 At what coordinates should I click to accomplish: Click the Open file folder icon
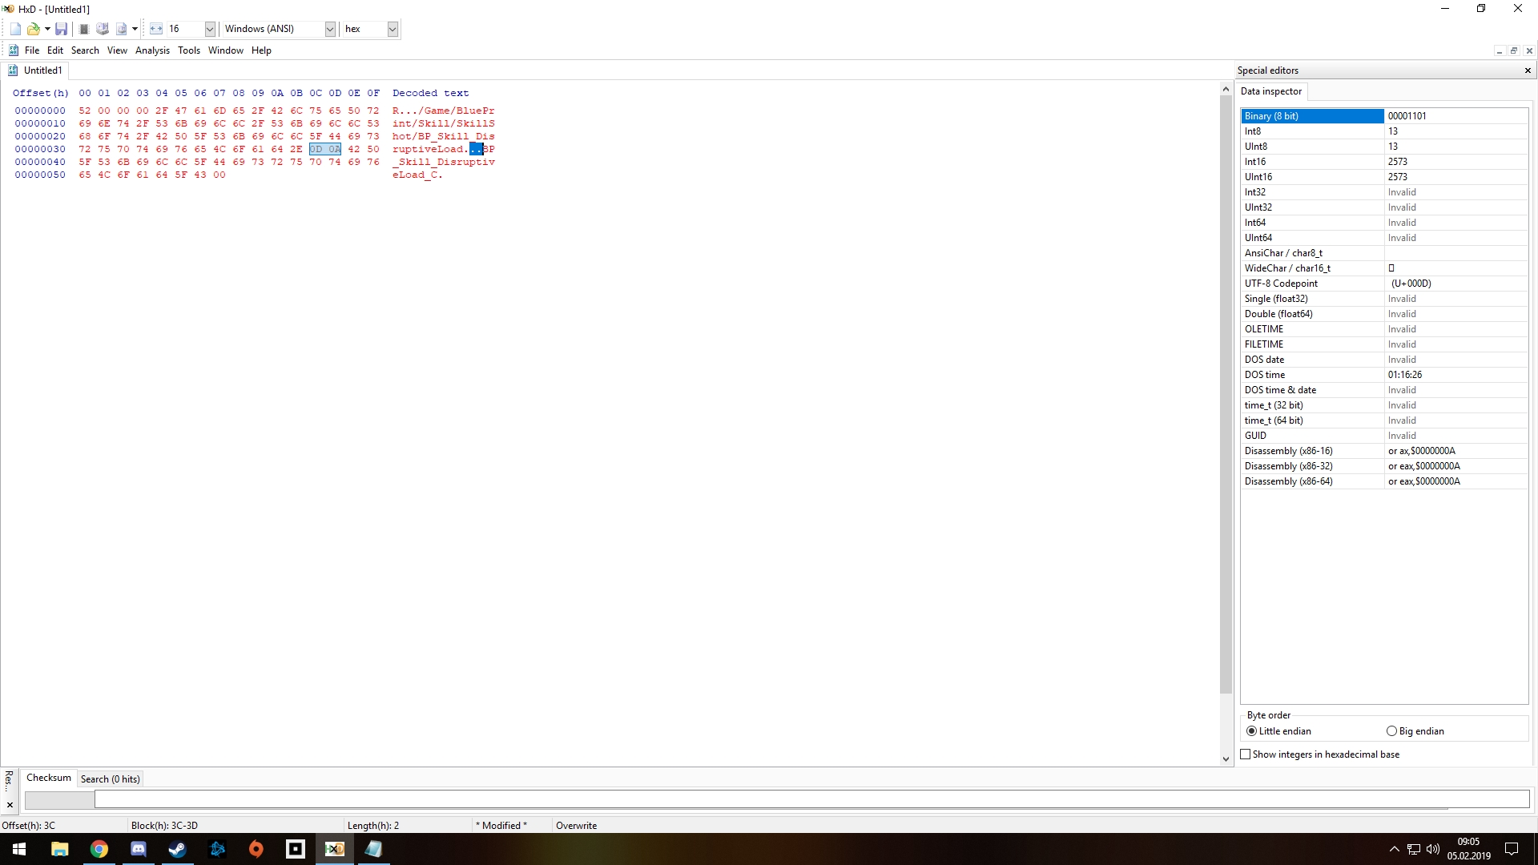click(x=33, y=29)
